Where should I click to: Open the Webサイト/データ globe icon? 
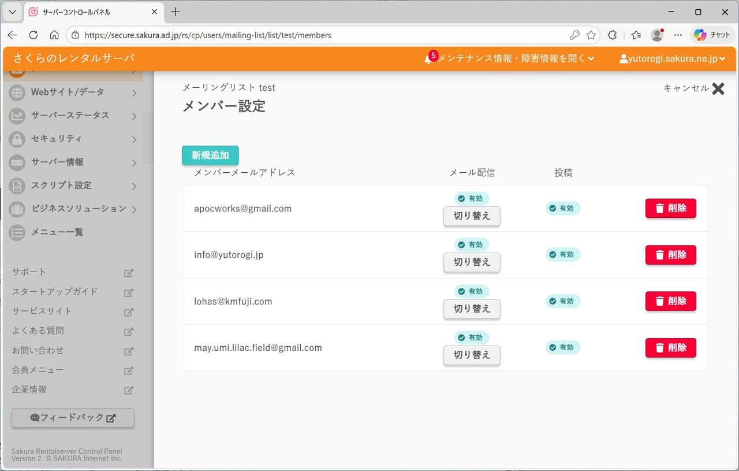point(17,92)
